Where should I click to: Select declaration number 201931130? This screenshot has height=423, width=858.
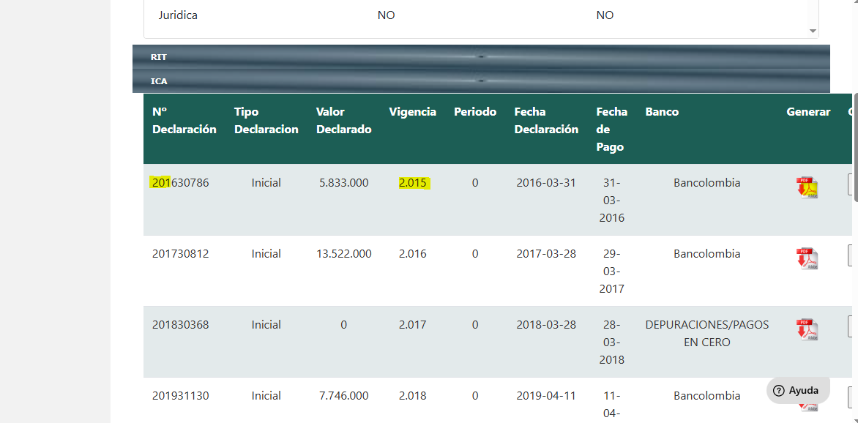[181, 396]
